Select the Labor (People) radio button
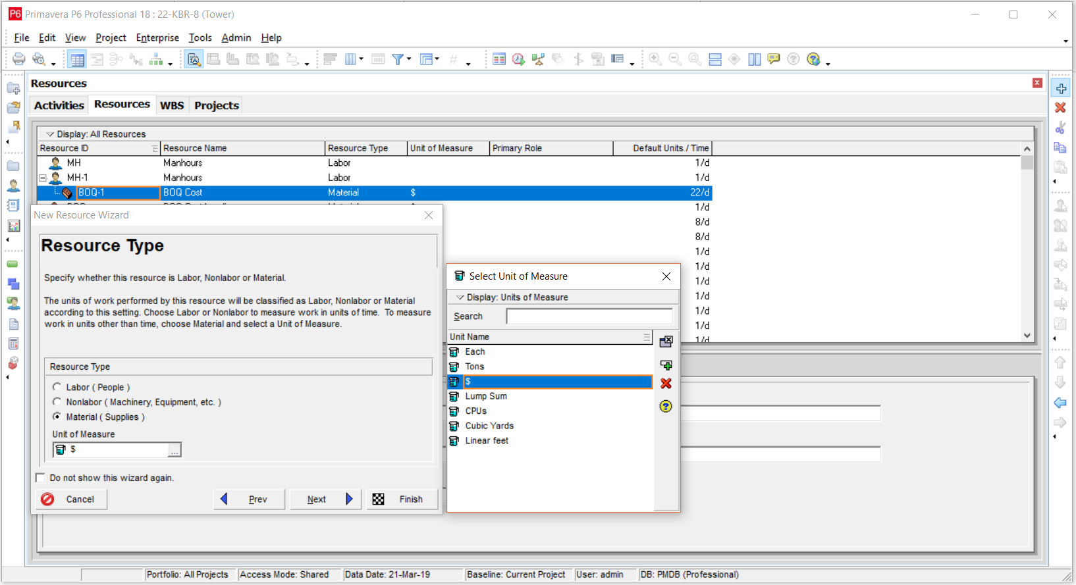1076x585 pixels. pos(57,387)
